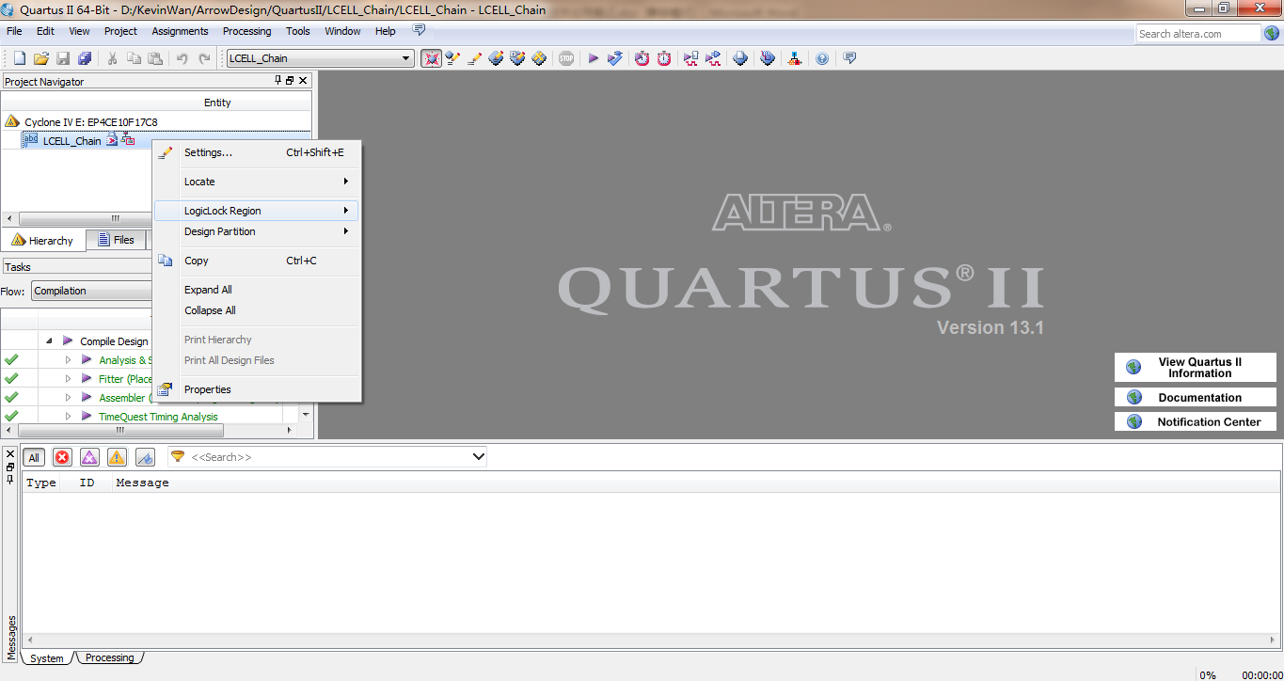This screenshot has width=1284, height=681.
Task: Choose Properties in the context menu
Action: click(x=257, y=389)
